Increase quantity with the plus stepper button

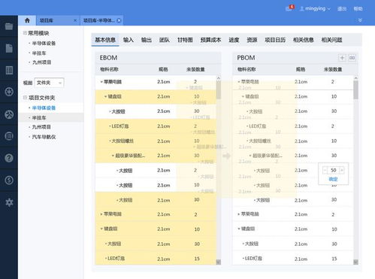point(342,171)
